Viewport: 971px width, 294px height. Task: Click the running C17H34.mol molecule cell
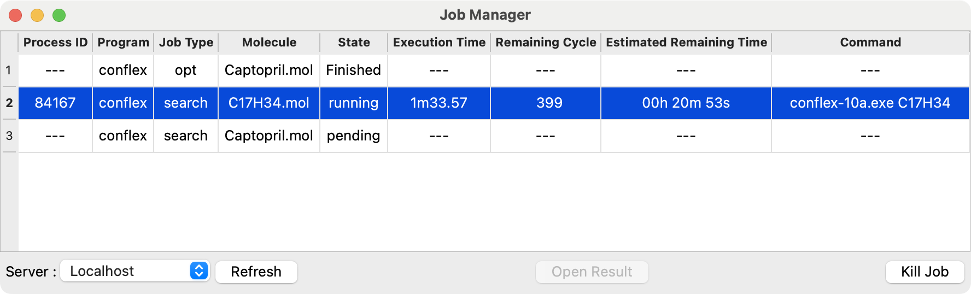tap(268, 103)
